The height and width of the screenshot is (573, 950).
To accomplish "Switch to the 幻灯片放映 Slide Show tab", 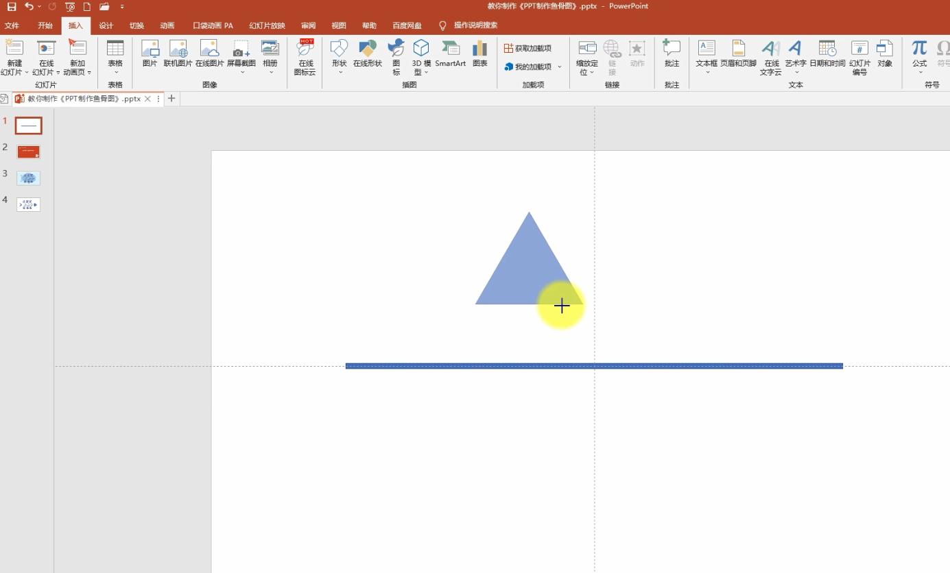I will pos(267,26).
